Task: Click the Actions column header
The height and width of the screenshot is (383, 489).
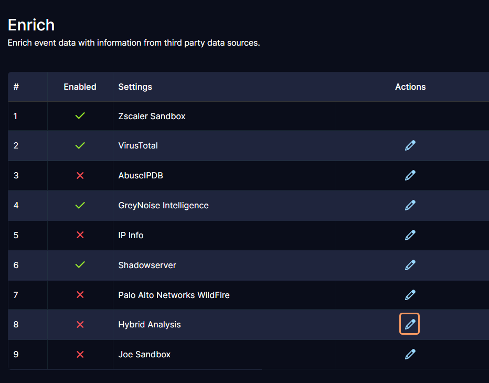Action: coord(410,87)
